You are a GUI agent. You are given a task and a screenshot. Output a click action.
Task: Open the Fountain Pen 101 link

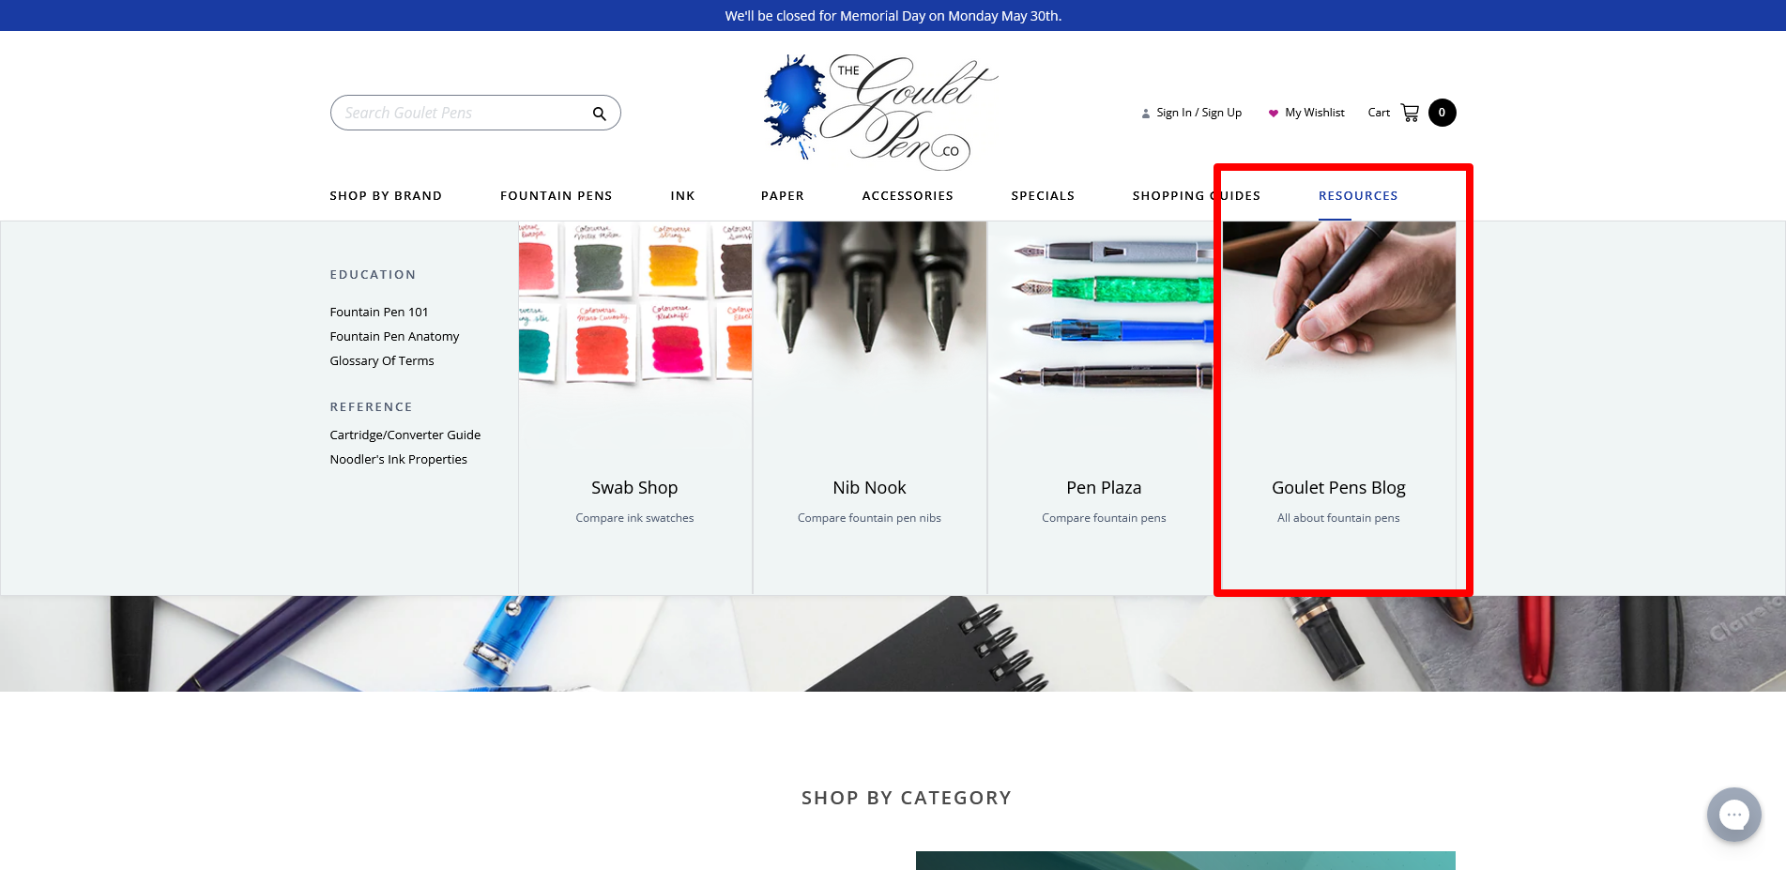click(x=379, y=313)
